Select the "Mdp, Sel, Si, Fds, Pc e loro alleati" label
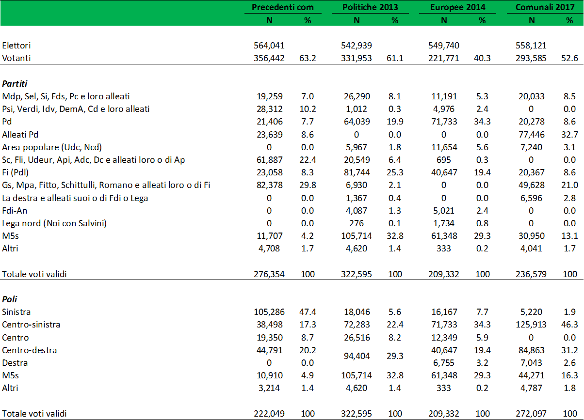The width and height of the screenshot is (584, 420). (x=66, y=96)
